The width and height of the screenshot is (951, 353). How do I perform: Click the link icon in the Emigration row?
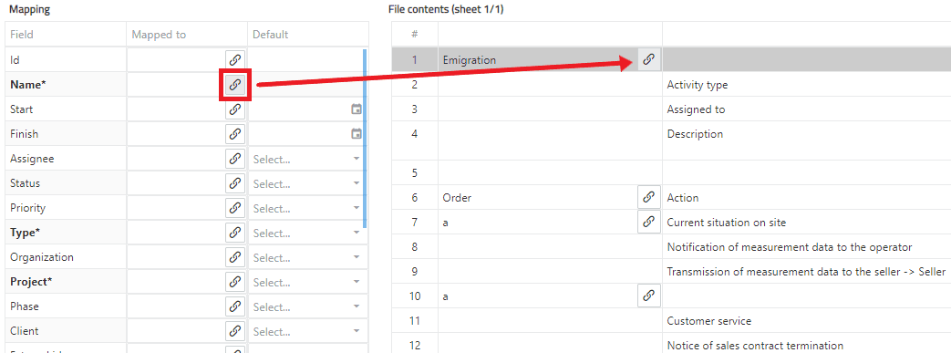tap(649, 59)
